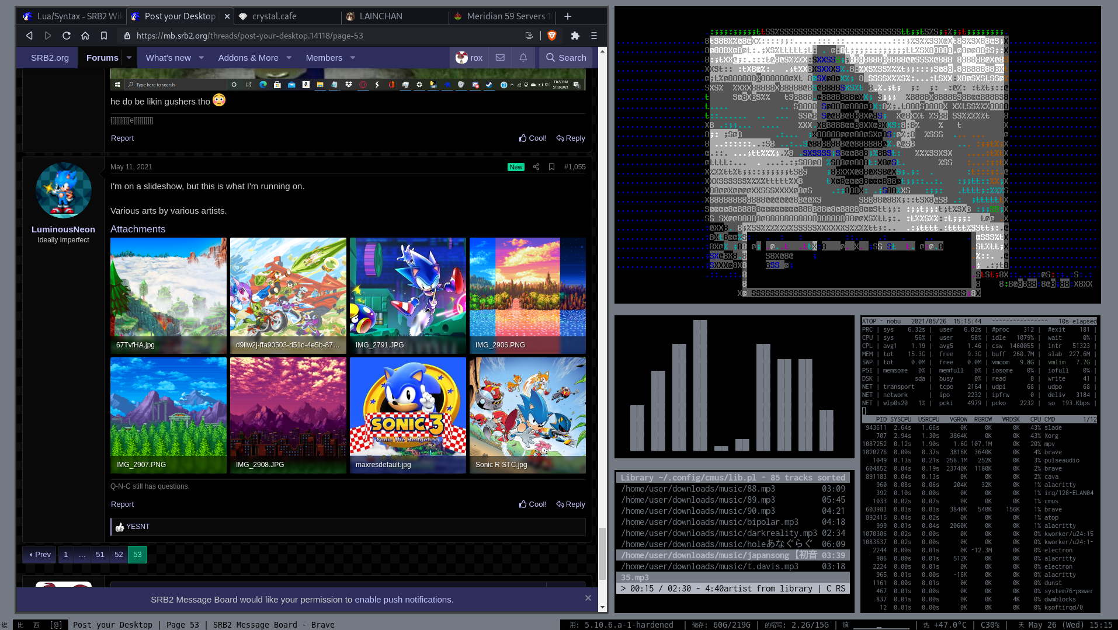Open a new browser tab
This screenshot has height=630, width=1118.
[568, 16]
